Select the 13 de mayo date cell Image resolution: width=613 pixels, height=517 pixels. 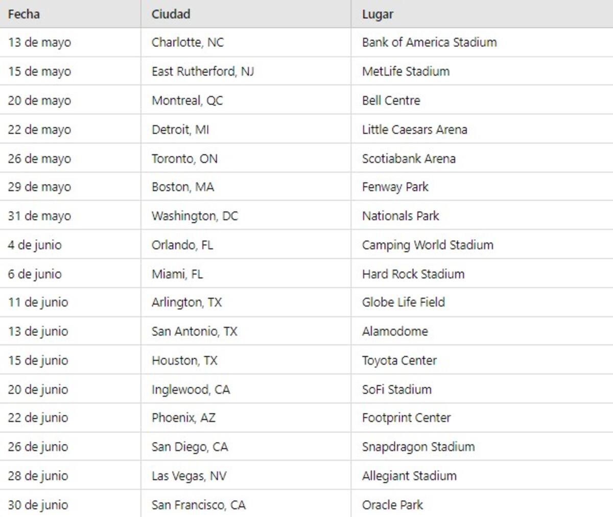[39, 42]
